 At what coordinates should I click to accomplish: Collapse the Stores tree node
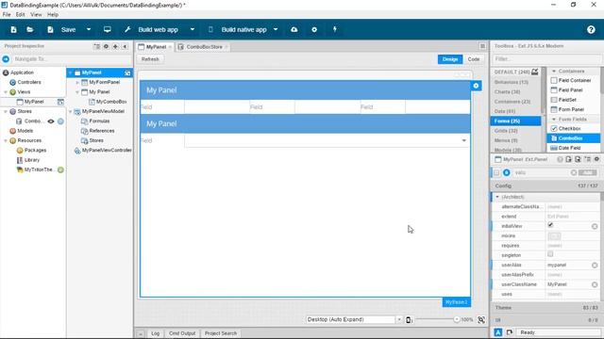pyautogui.click(x=6, y=111)
